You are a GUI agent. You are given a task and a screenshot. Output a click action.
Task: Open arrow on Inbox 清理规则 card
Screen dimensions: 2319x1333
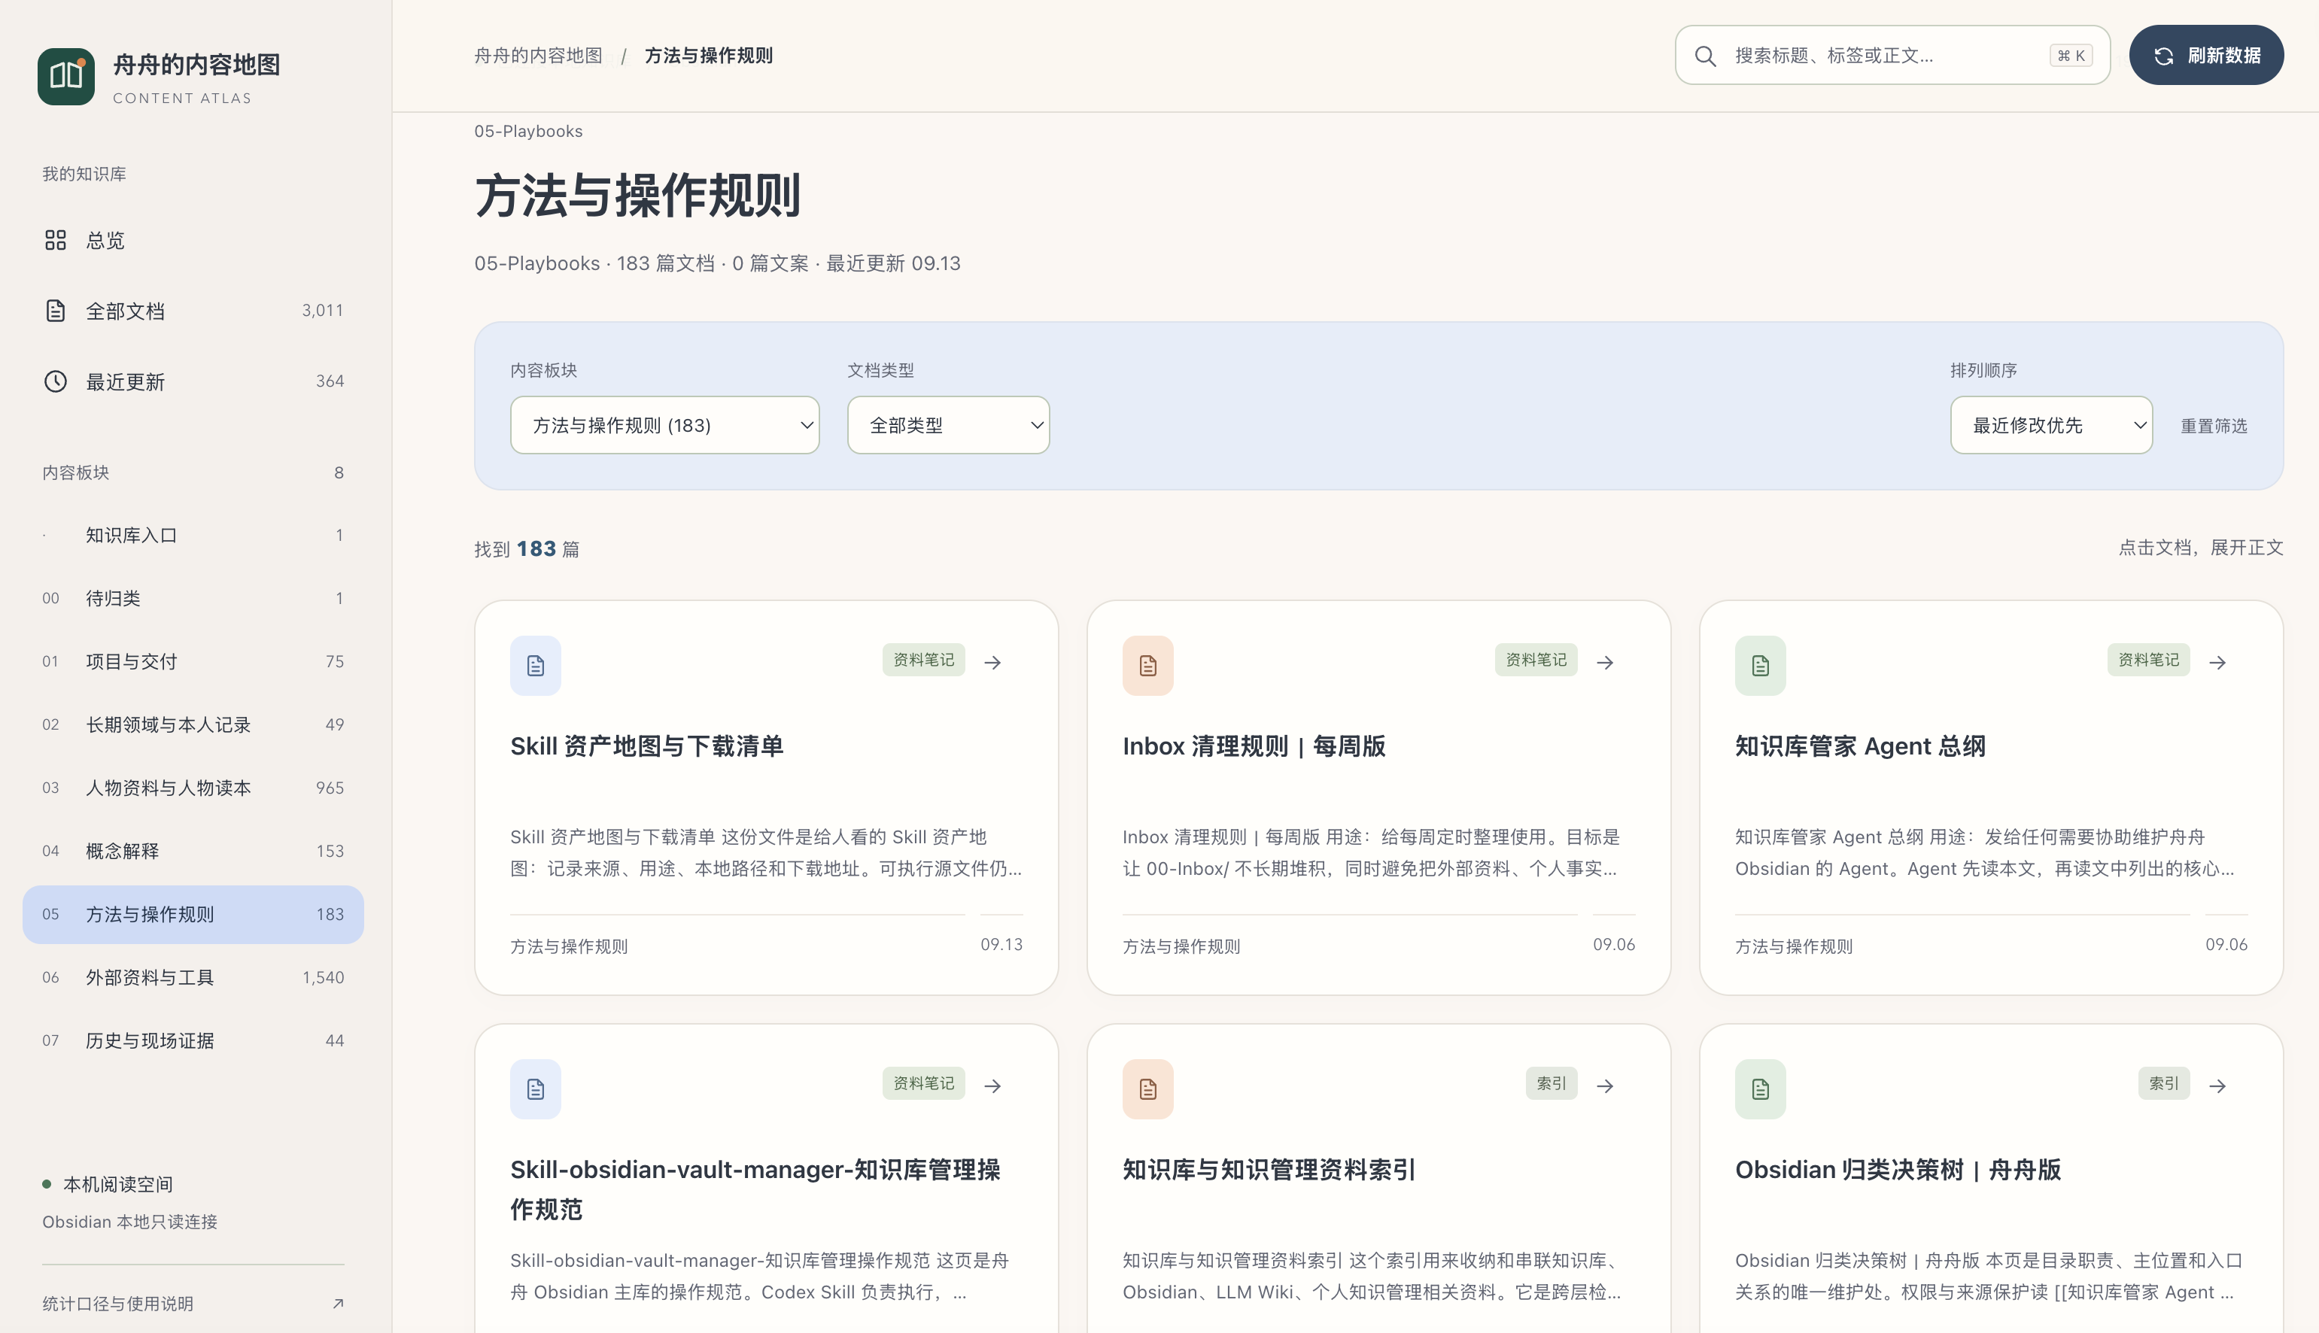tap(1605, 662)
